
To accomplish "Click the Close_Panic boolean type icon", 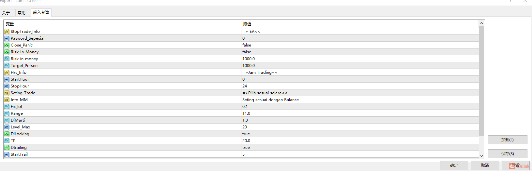I will (x=7, y=45).
